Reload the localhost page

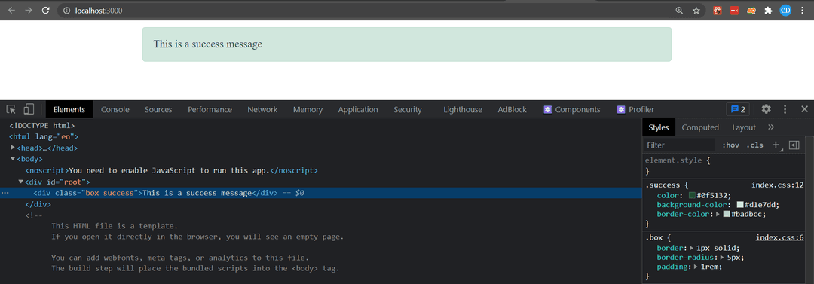click(46, 11)
